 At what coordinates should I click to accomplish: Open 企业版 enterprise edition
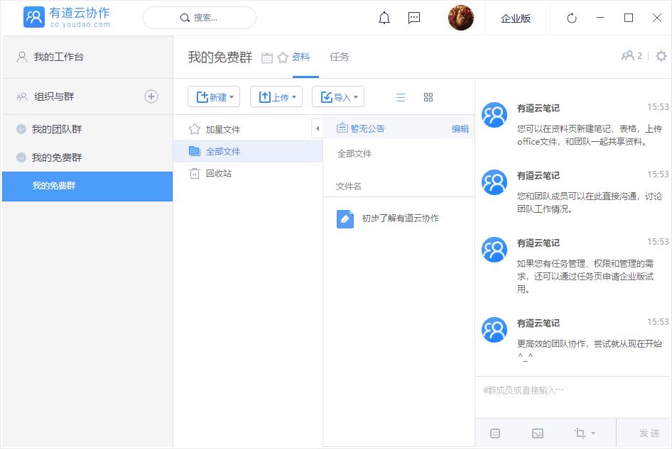coord(516,18)
